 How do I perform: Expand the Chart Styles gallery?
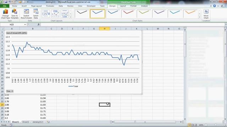click(x=199, y=17)
